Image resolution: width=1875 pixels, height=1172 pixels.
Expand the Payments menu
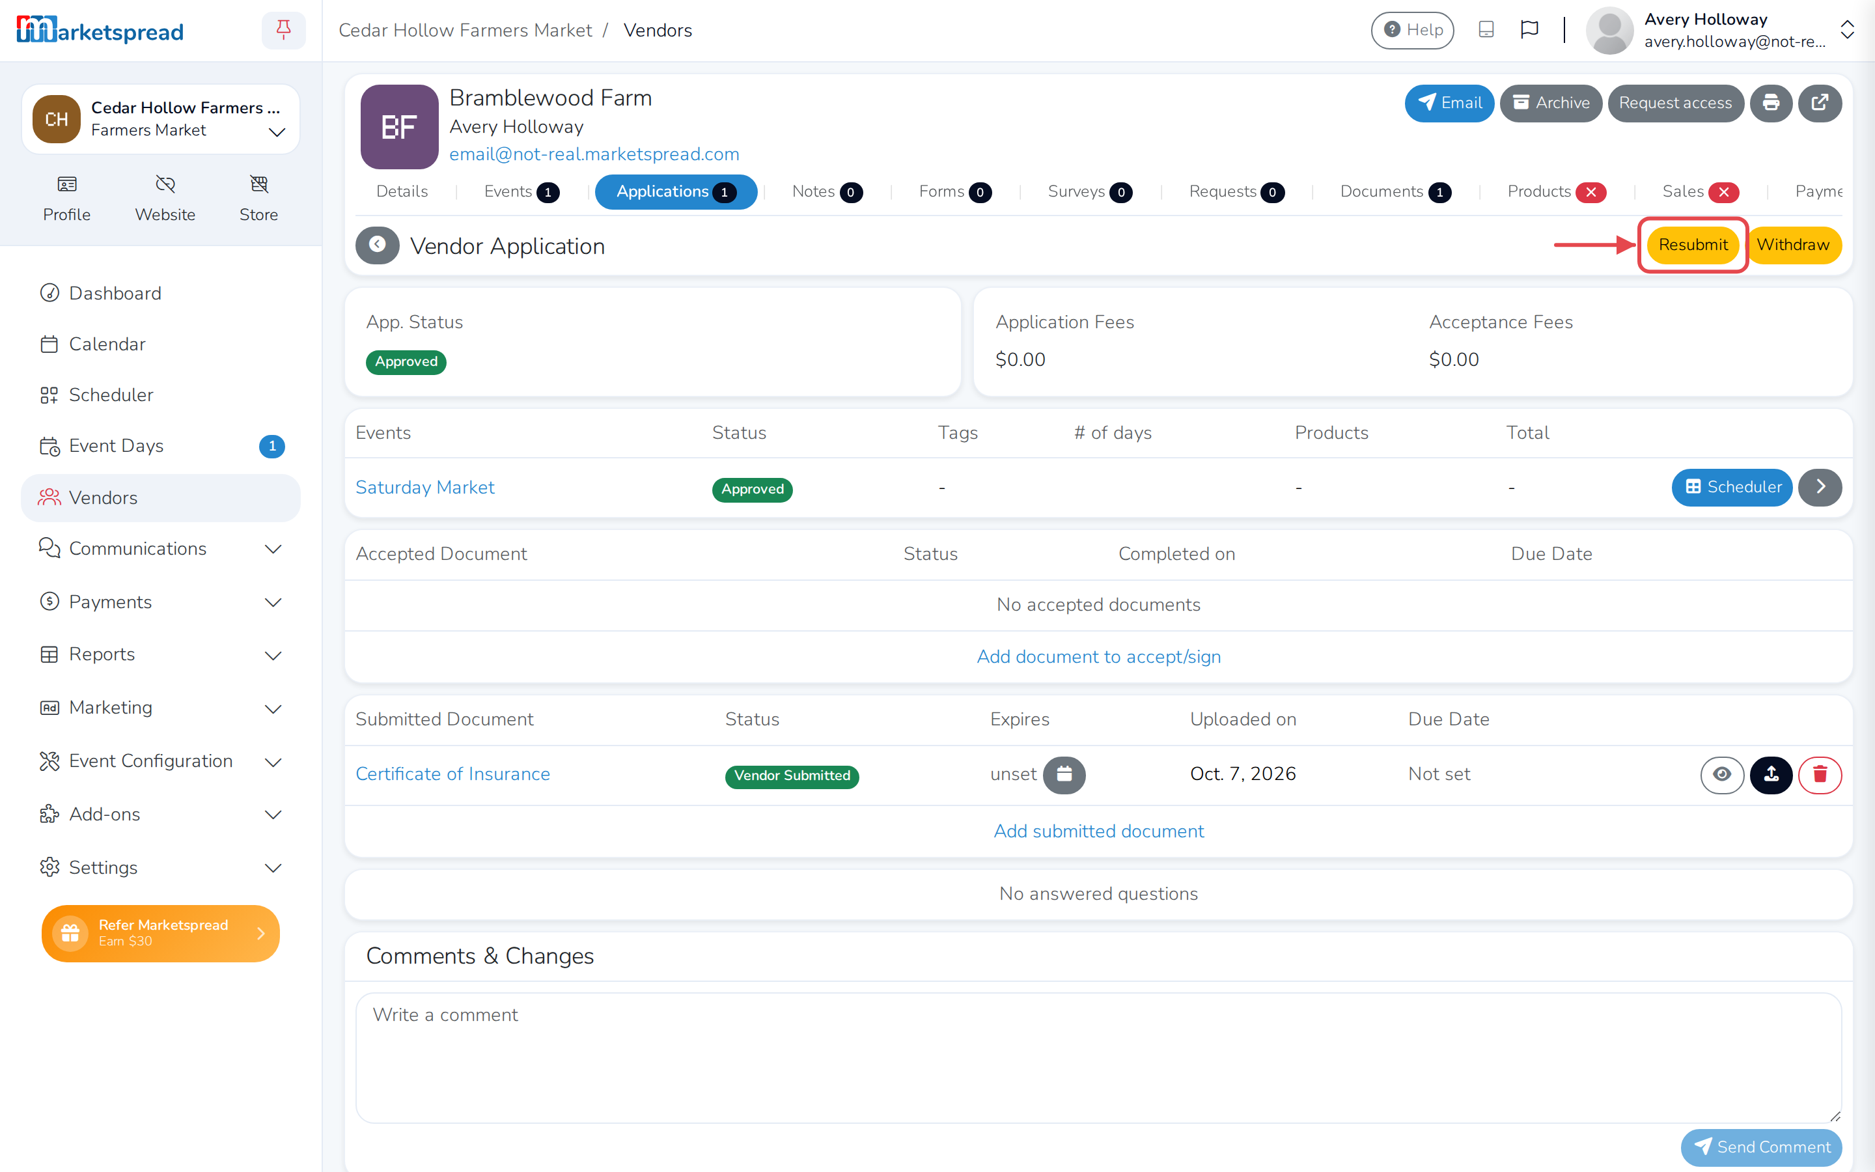(x=160, y=602)
